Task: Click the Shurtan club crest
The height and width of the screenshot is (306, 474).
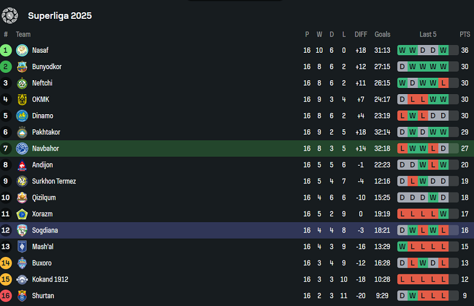Action: [x=22, y=296]
